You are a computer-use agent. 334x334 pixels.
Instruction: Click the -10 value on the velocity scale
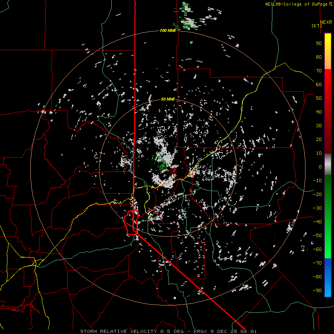coord(317,181)
